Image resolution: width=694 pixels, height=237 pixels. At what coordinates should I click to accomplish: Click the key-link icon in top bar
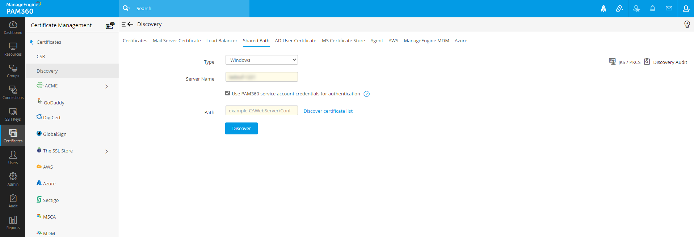620,8
